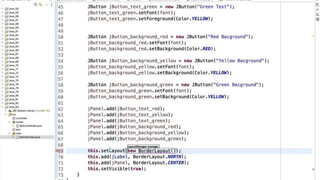Click the Java_54 project icon

pos(6,9)
